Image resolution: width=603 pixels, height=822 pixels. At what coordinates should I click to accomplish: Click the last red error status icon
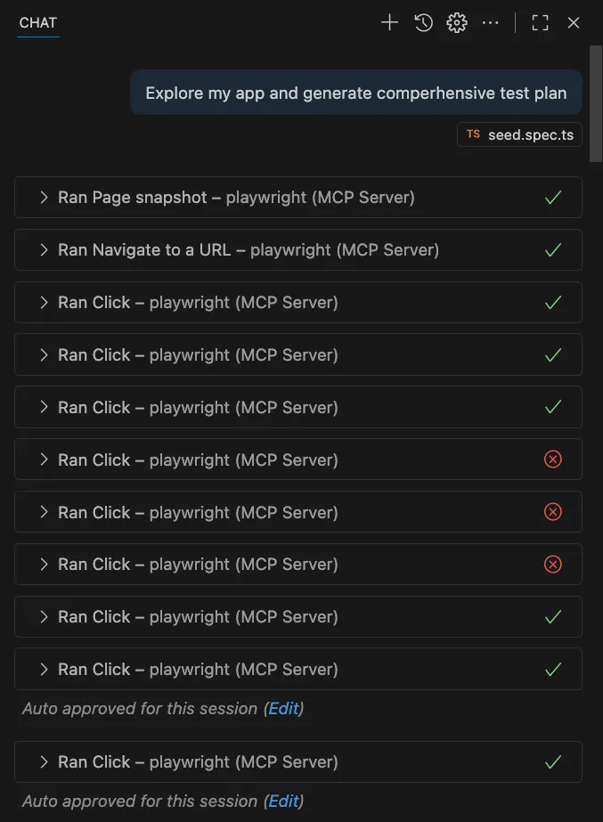click(x=553, y=565)
